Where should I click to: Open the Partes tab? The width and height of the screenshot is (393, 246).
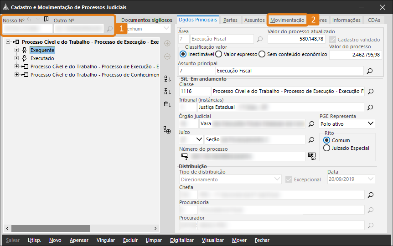(x=230, y=20)
